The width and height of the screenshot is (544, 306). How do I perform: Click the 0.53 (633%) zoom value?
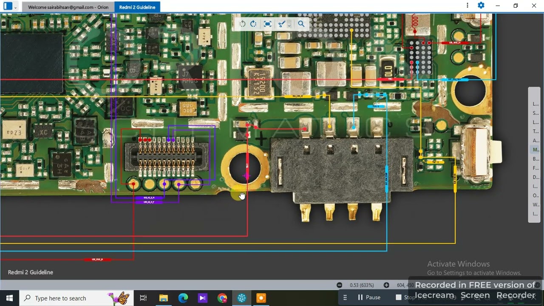(x=362, y=285)
